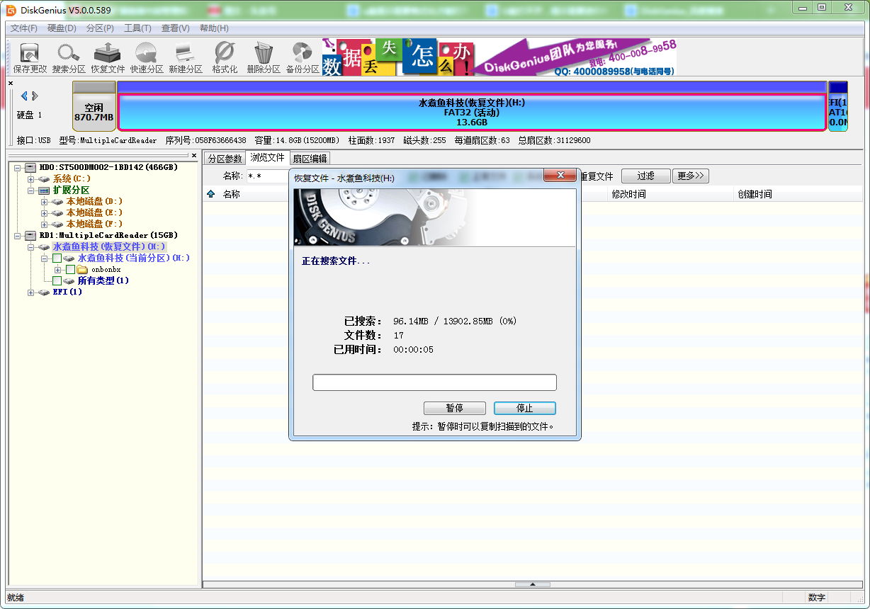Go to next disk with right arrow

(x=35, y=96)
